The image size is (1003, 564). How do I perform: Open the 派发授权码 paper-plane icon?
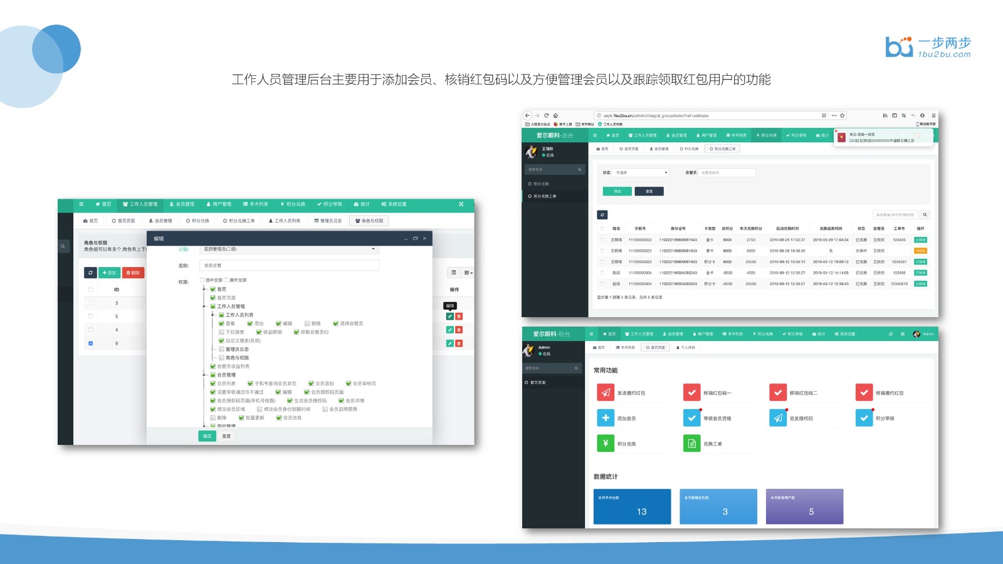tap(778, 418)
